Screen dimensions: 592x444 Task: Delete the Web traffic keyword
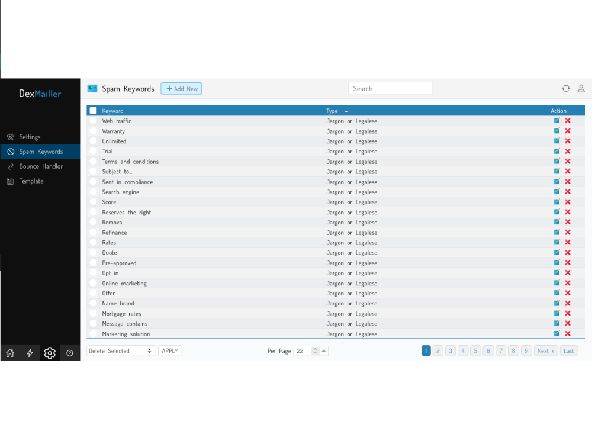click(x=568, y=120)
